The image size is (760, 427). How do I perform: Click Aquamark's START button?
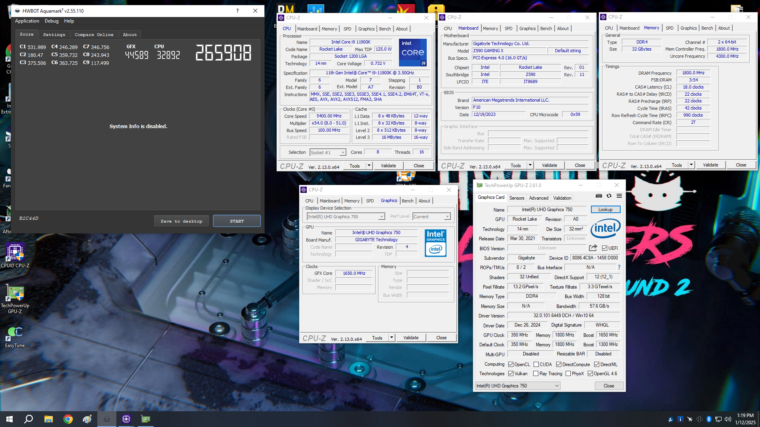(x=237, y=221)
